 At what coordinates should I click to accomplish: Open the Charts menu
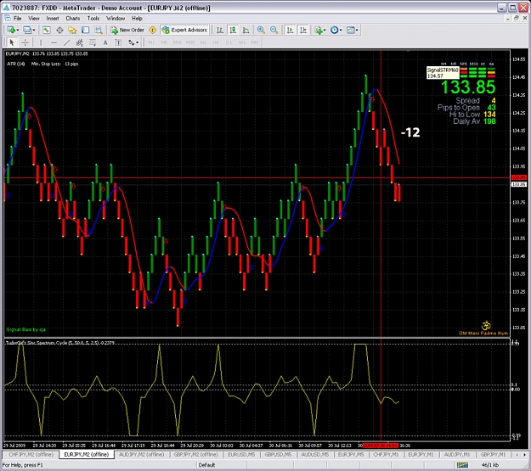[x=73, y=19]
